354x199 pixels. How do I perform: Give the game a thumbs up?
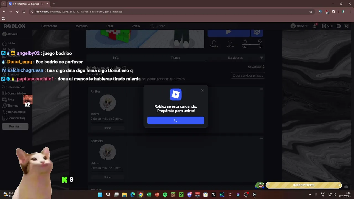coord(245,42)
